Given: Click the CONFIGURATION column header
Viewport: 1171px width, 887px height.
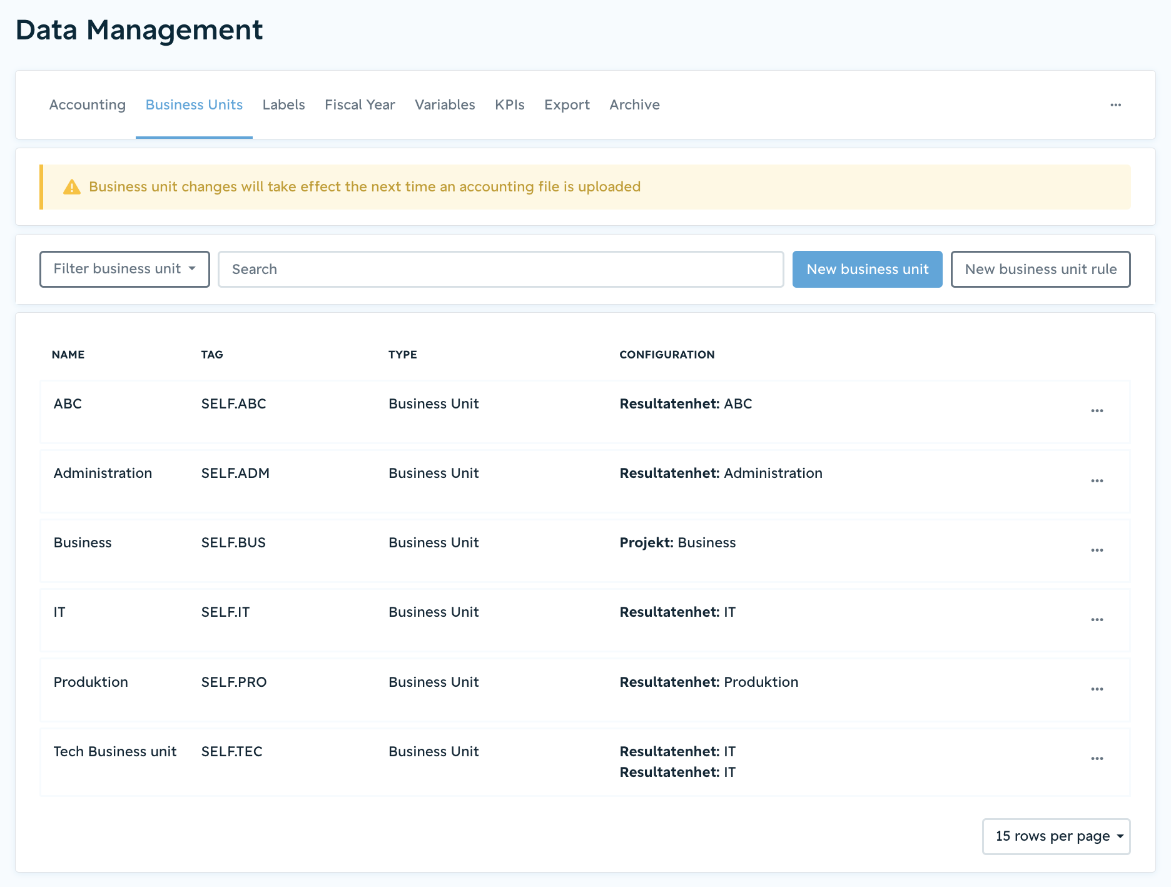Looking at the screenshot, I should (x=667, y=355).
